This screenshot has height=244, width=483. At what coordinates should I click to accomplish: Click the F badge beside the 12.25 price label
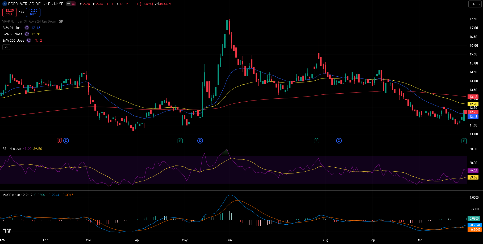point(465,112)
